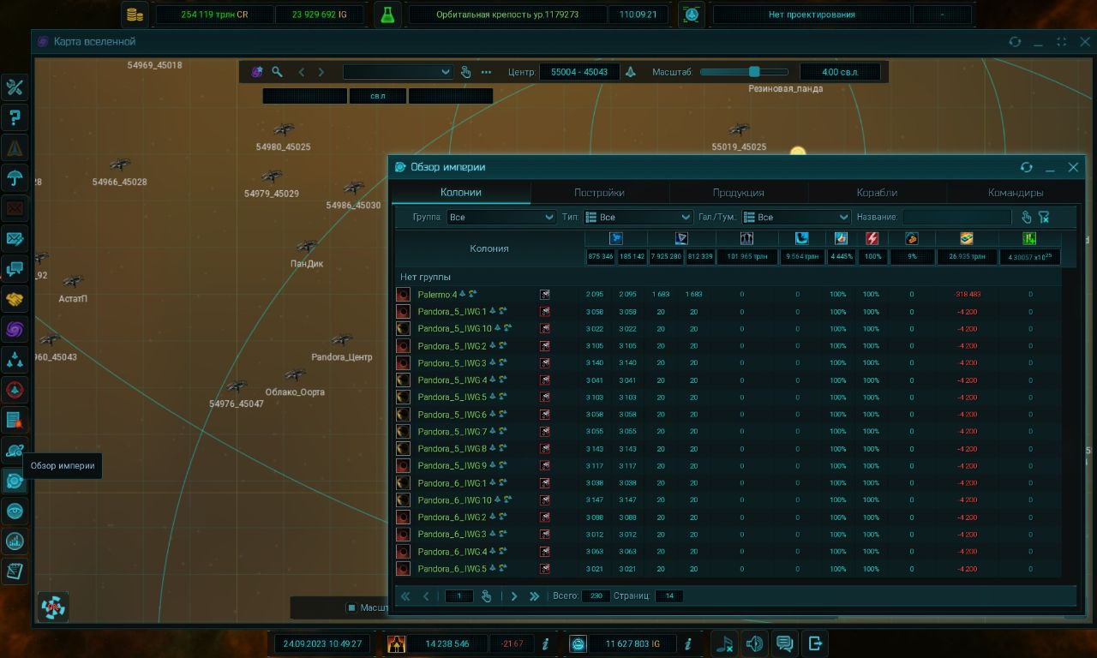
Task: Open the handshake diplomacy icon
Action: click(x=15, y=299)
